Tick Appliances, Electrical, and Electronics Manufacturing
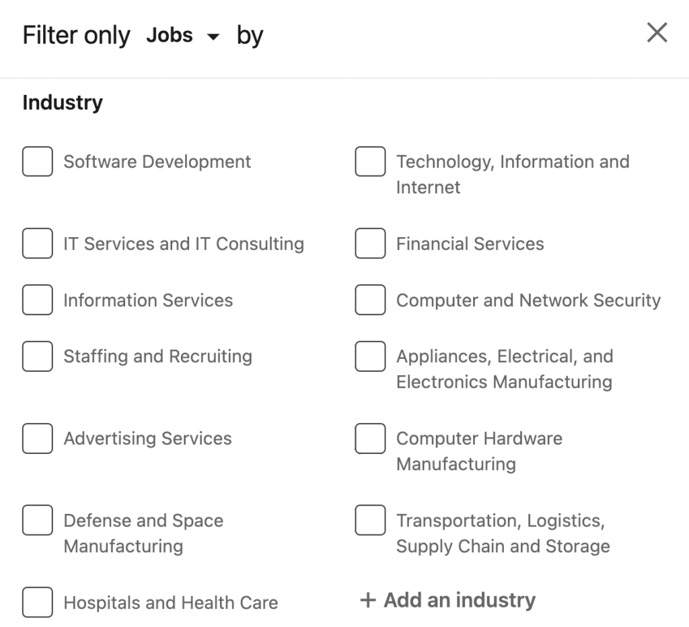The height and width of the screenshot is (627, 689). (x=370, y=356)
